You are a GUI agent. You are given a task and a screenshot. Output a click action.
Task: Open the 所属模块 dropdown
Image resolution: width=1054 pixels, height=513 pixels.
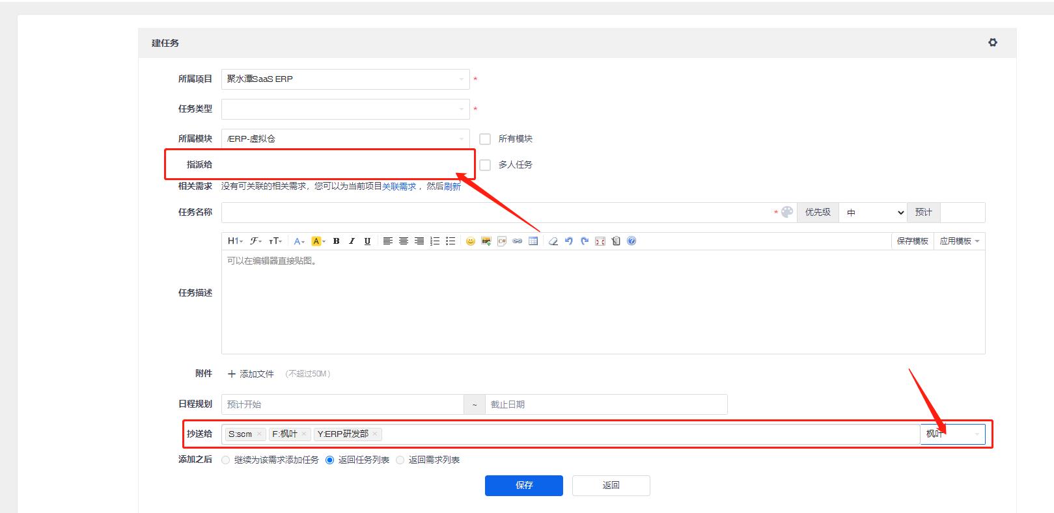click(x=346, y=139)
